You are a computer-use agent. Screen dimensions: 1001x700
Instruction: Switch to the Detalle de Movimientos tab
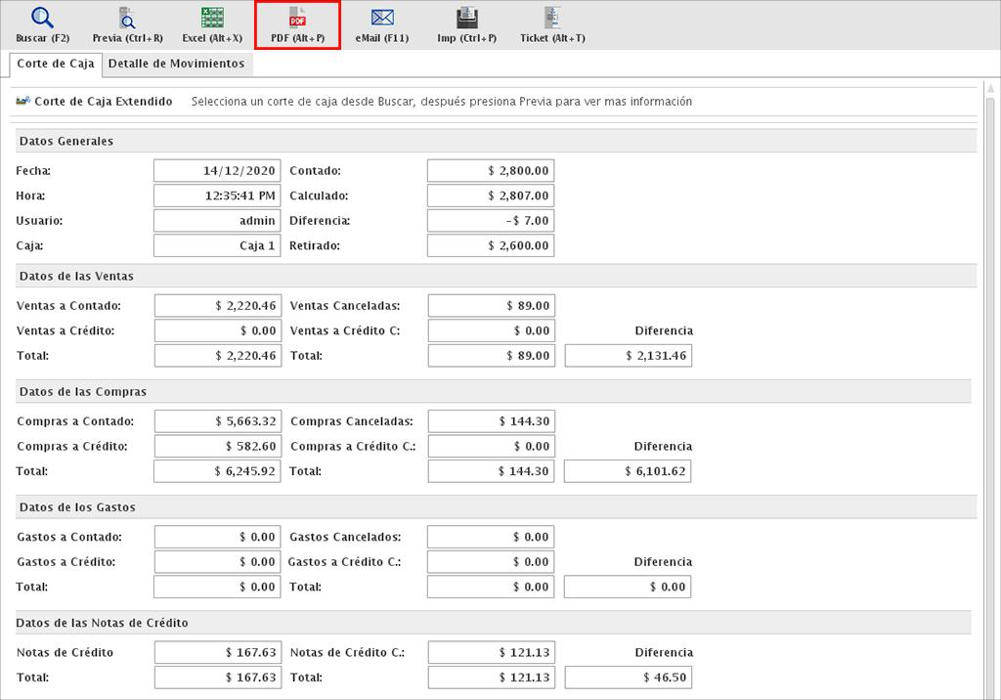coord(176,64)
